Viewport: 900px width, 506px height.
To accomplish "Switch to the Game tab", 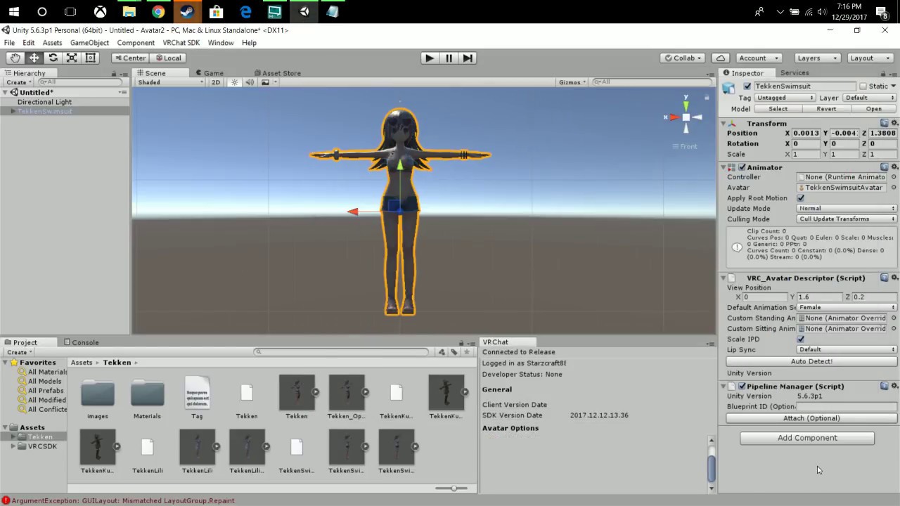I will 210,73.
